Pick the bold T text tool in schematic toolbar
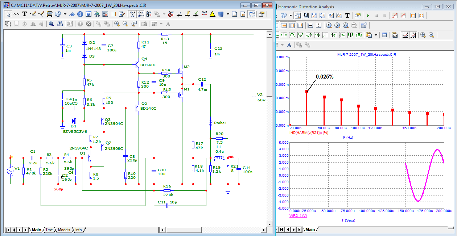This screenshot has height=236, width=457. [24, 14]
